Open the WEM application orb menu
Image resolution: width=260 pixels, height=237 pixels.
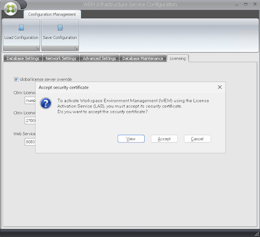(x=11, y=9)
